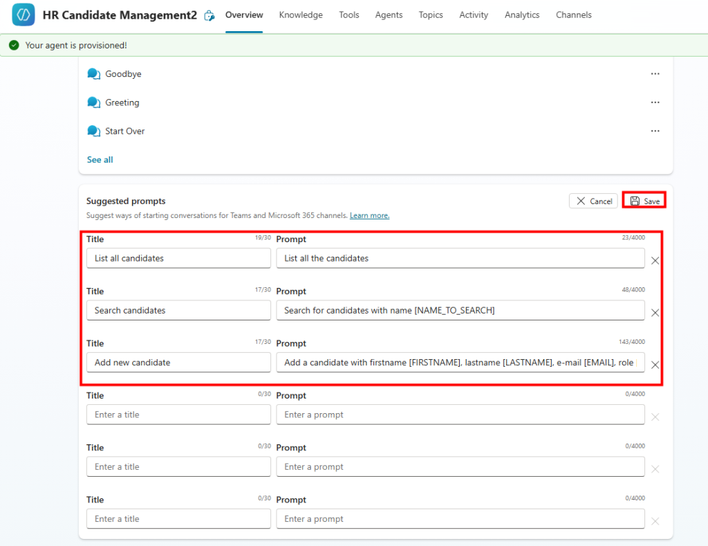Click the Copilot Studio agent logo icon
708x546 pixels.
coord(24,15)
